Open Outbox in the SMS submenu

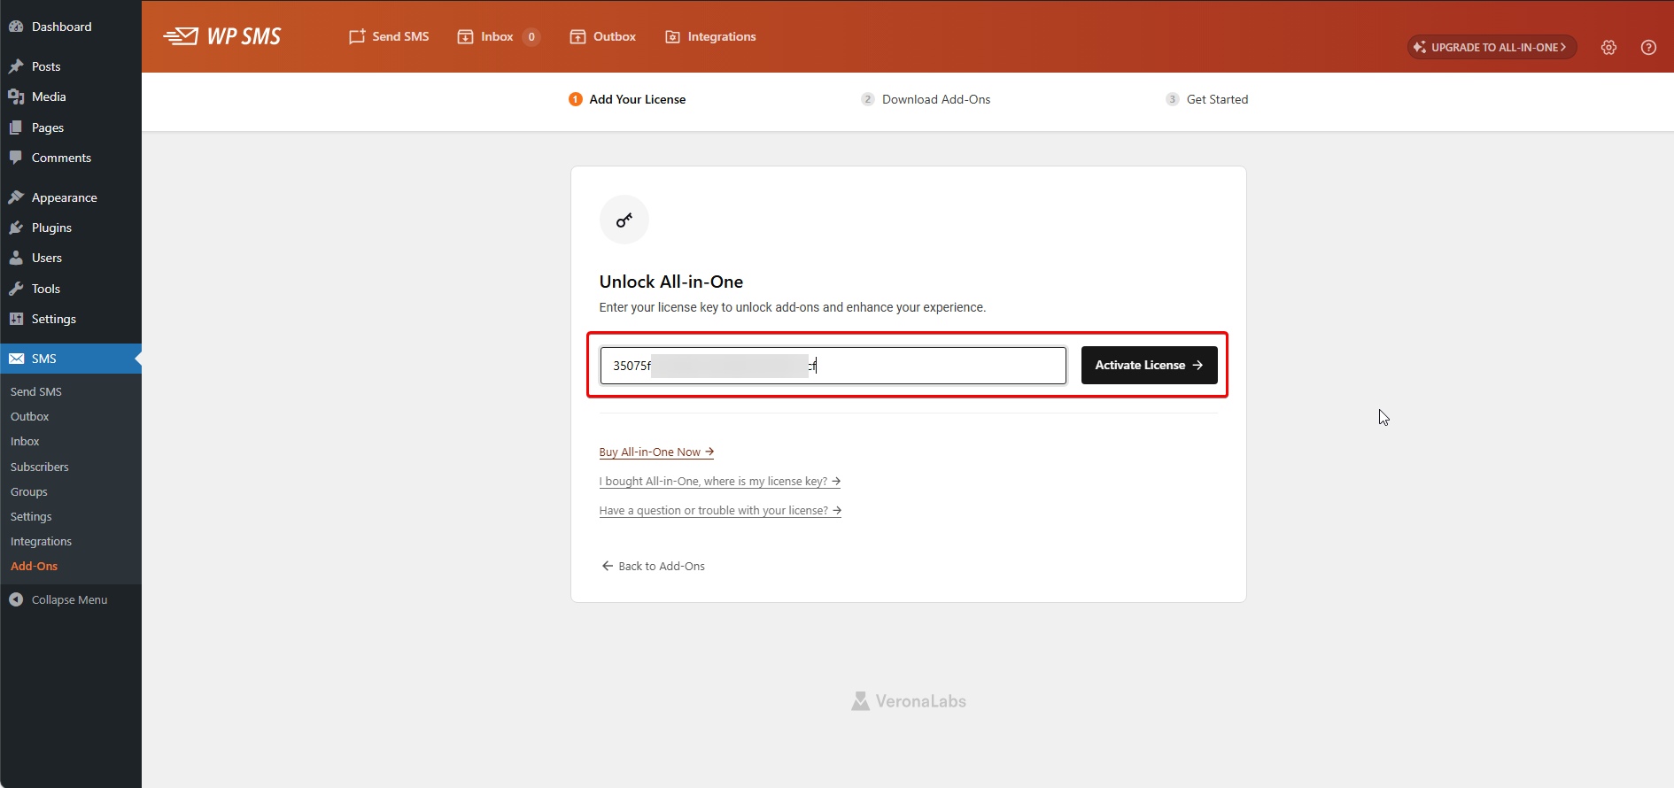coord(30,416)
